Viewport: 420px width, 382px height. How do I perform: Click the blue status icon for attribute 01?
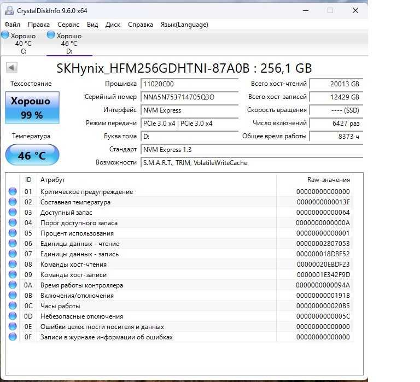click(13, 191)
